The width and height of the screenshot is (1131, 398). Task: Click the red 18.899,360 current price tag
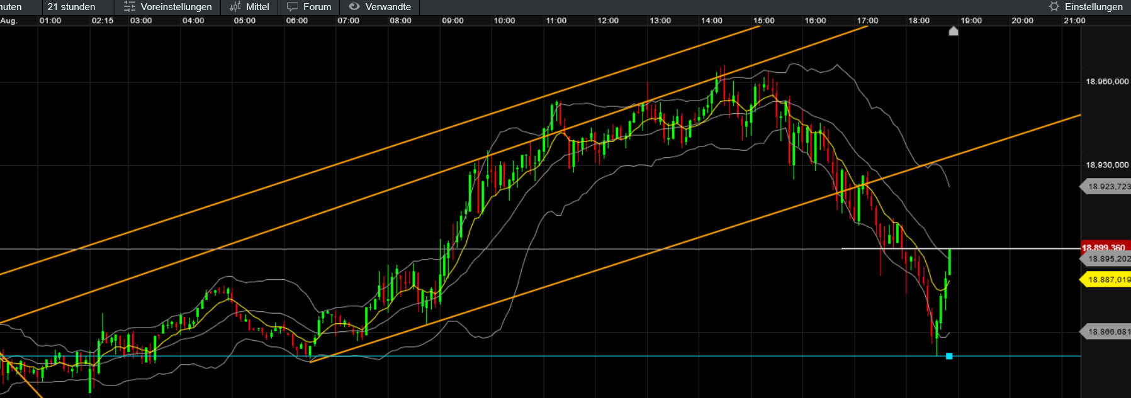(x=1106, y=247)
